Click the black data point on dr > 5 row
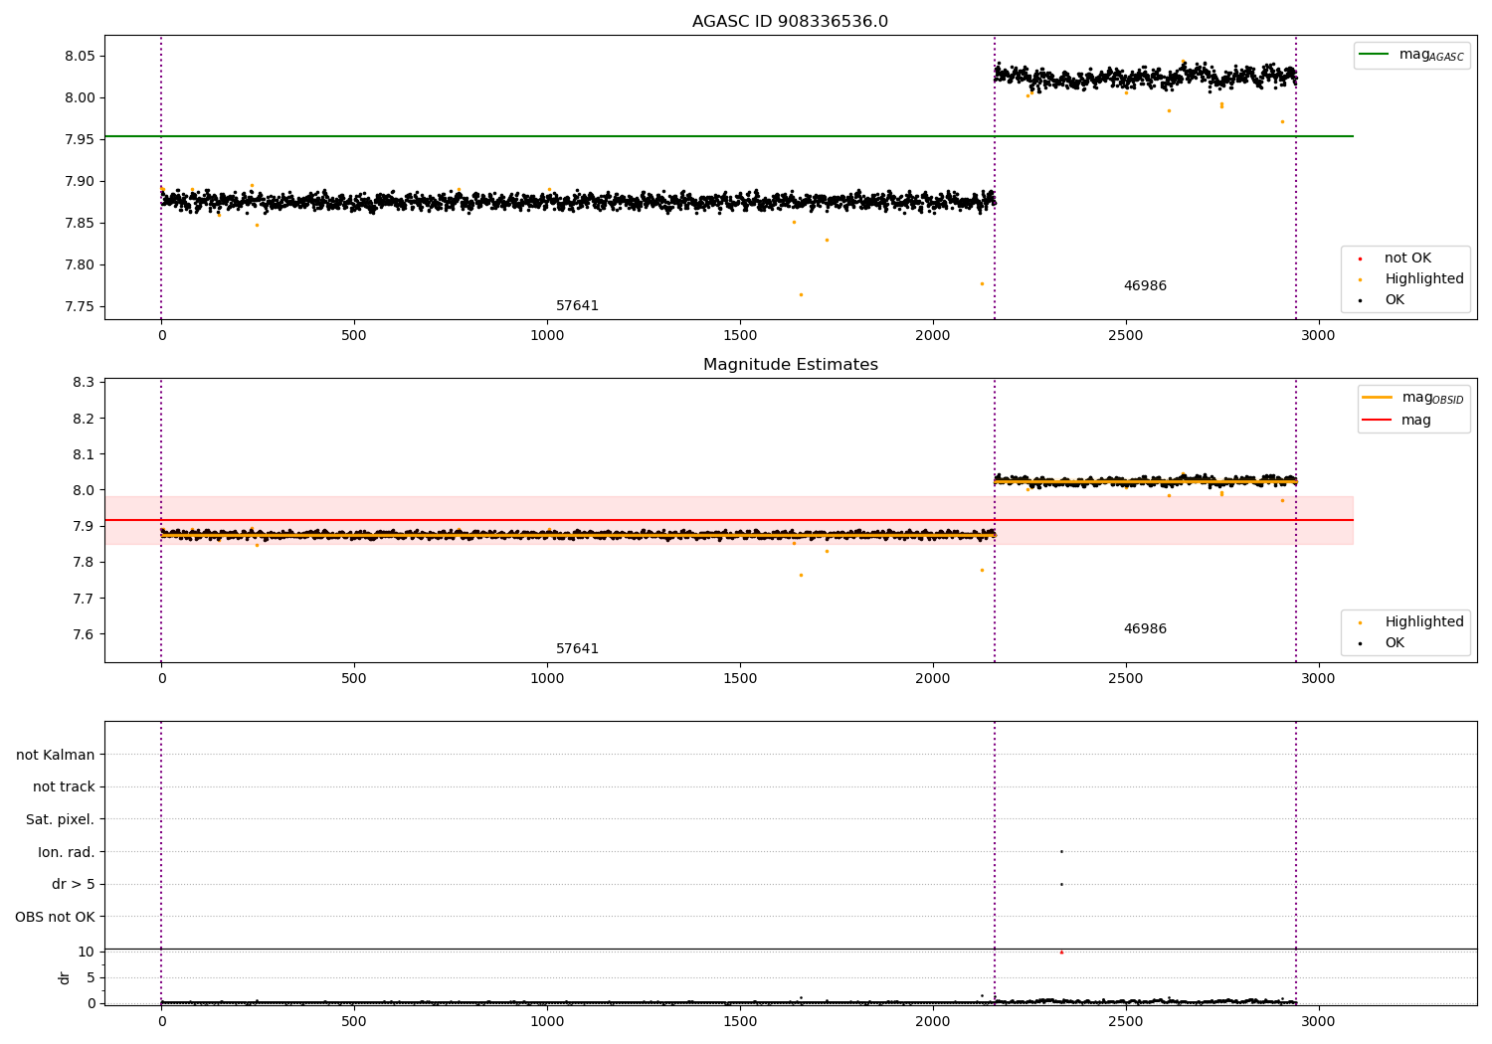This screenshot has width=1492, height=1044. (1061, 884)
